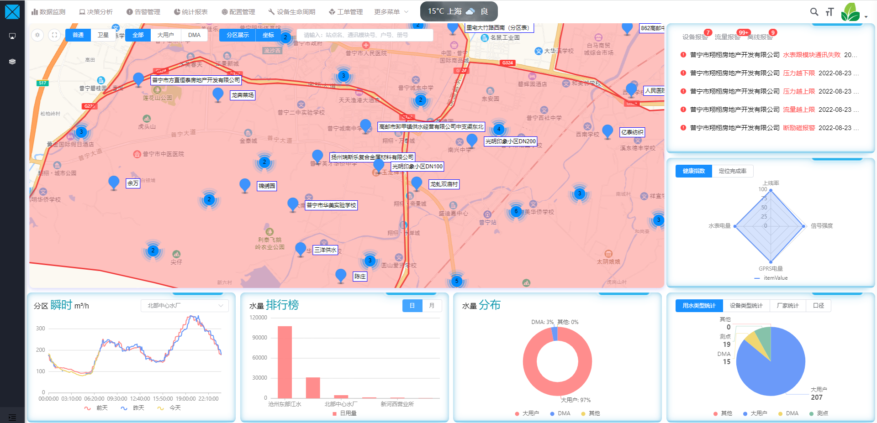Open the monitor screen icon in sidebar
Viewport: 877px width, 423px height.
[x=12, y=36]
